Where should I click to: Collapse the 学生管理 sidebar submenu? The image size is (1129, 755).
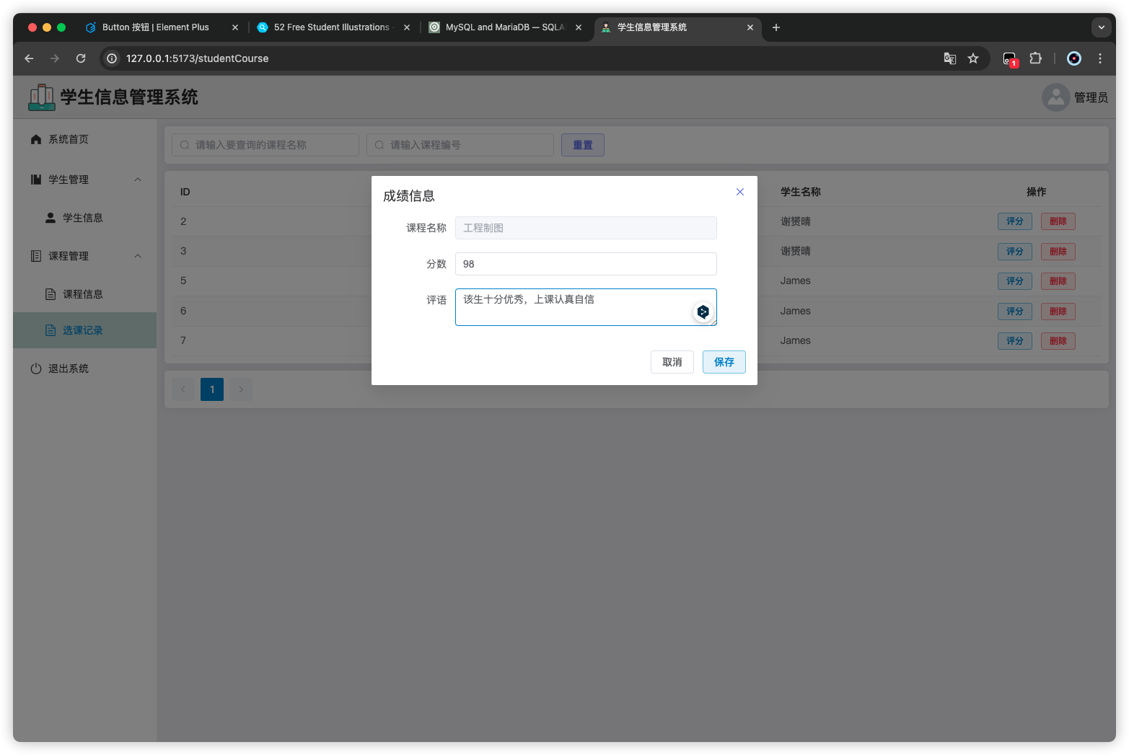85,180
